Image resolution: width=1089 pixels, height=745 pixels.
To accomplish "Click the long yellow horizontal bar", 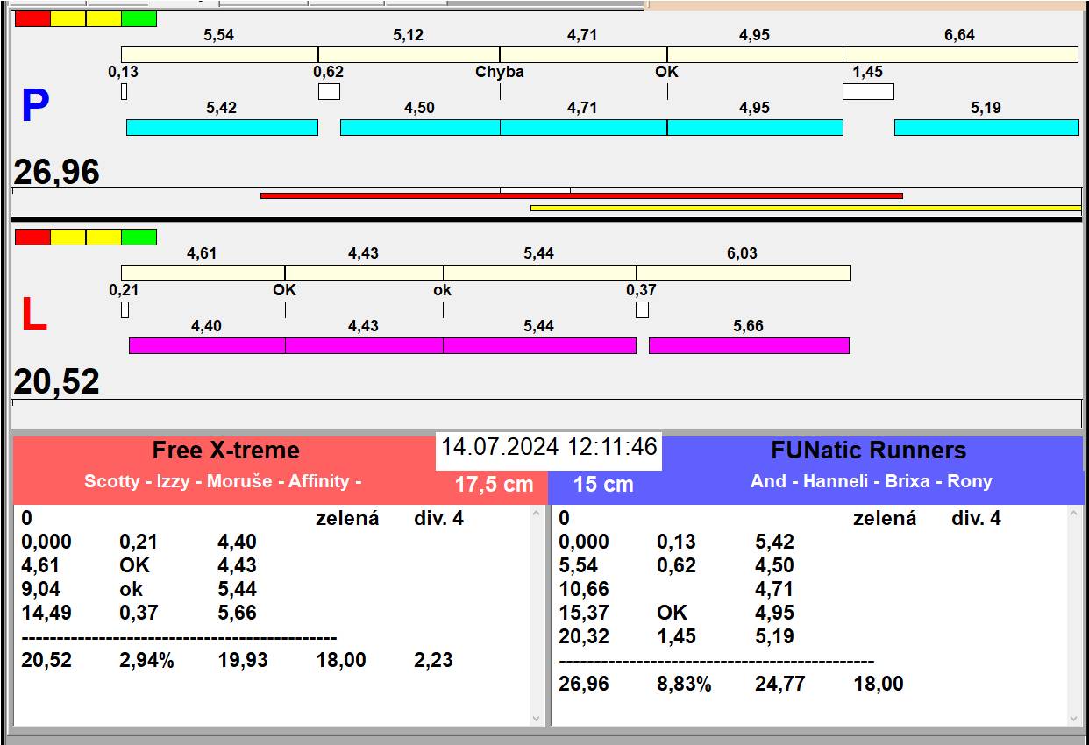I will point(806,208).
